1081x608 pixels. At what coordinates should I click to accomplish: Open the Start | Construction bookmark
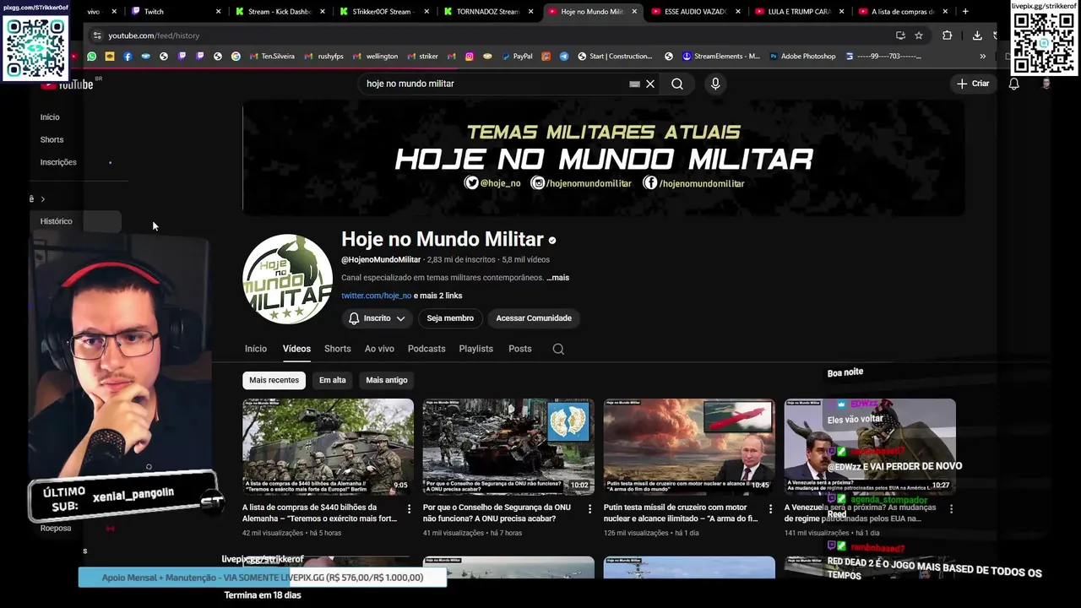coord(614,57)
